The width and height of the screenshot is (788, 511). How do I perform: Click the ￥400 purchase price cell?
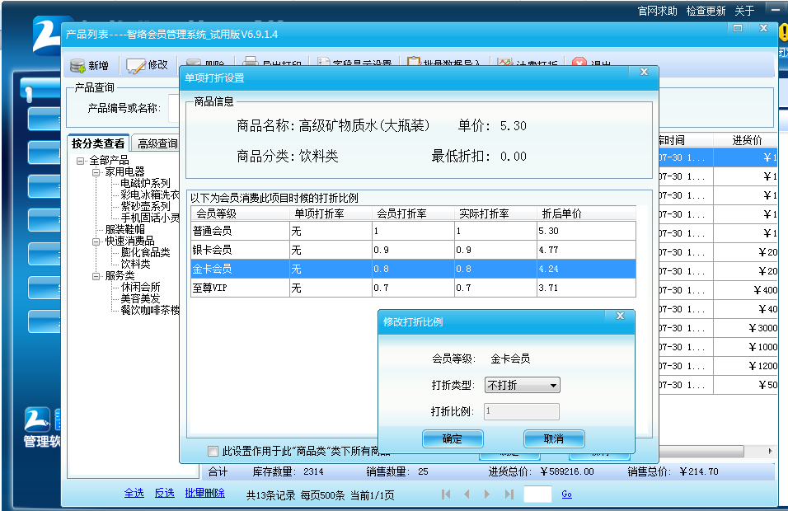pyautogui.click(x=746, y=290)
